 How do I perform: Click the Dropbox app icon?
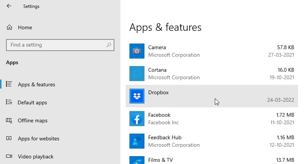(137, 96)
